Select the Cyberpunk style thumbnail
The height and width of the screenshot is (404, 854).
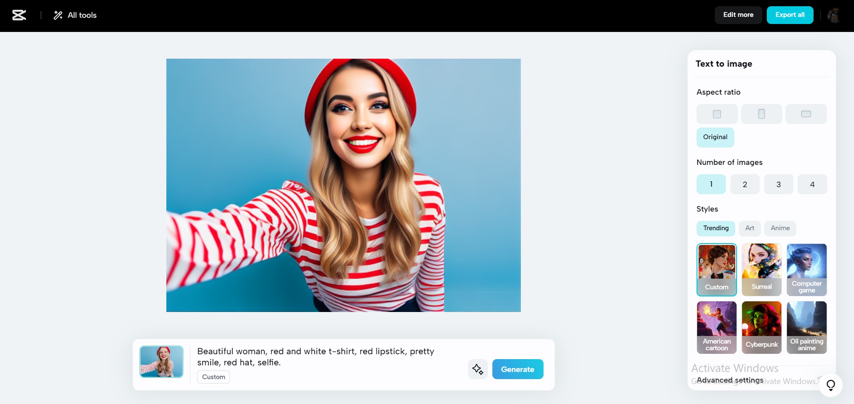click(761, 328)
